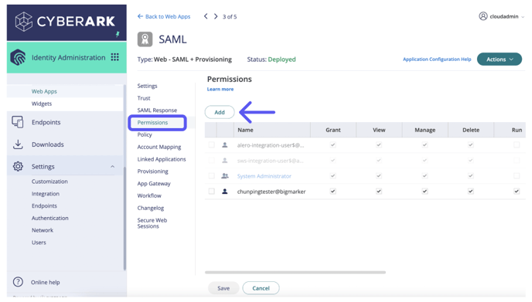Click user icon for sws-integration-user row
This screenshot has height=302, width=532.
224,161
